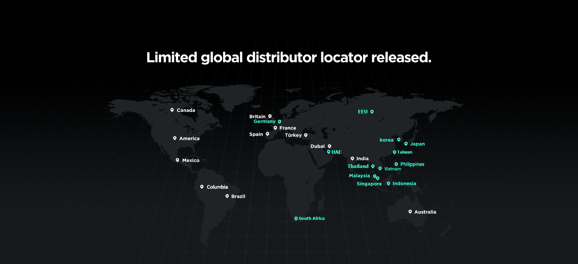The image size is (578, 264).
Task: Click the distributor locator headline text
Action: click(289, 57)
